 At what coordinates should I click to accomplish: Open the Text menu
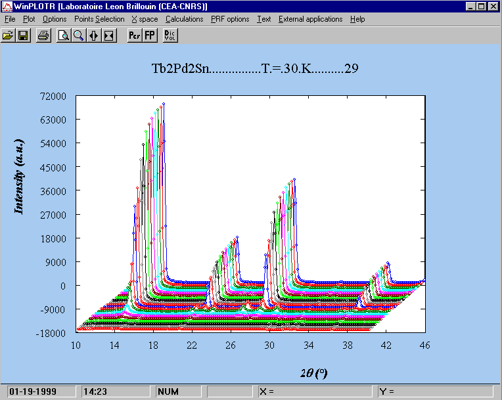coord(263,19)
